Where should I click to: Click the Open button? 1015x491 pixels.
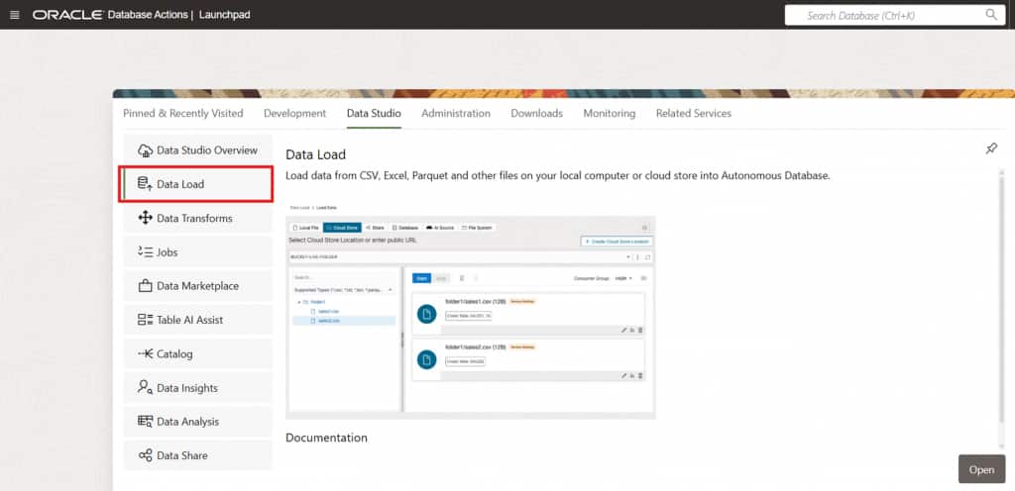tap(981, 469)
